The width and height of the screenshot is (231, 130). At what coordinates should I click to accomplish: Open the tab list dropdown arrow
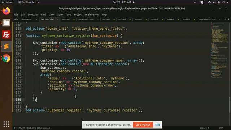[228, 19]
